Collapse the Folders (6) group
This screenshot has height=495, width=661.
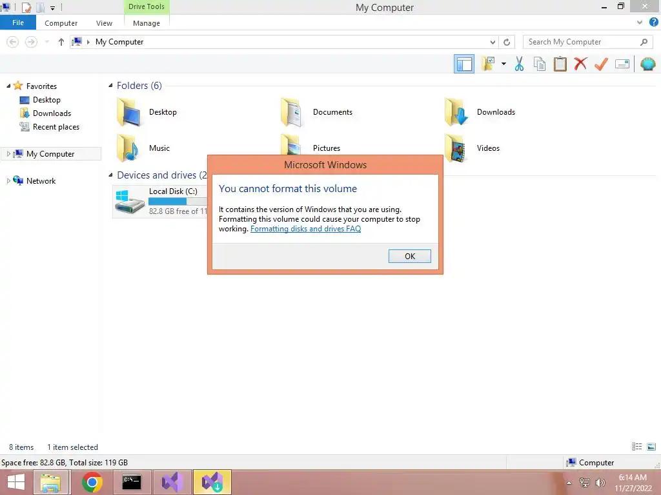pyautogui.click(x=111, y=86)
